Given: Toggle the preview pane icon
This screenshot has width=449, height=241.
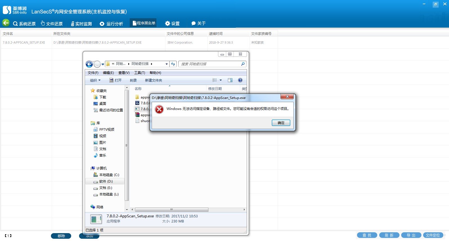Looking at the screenshot, I should (230, 80).
